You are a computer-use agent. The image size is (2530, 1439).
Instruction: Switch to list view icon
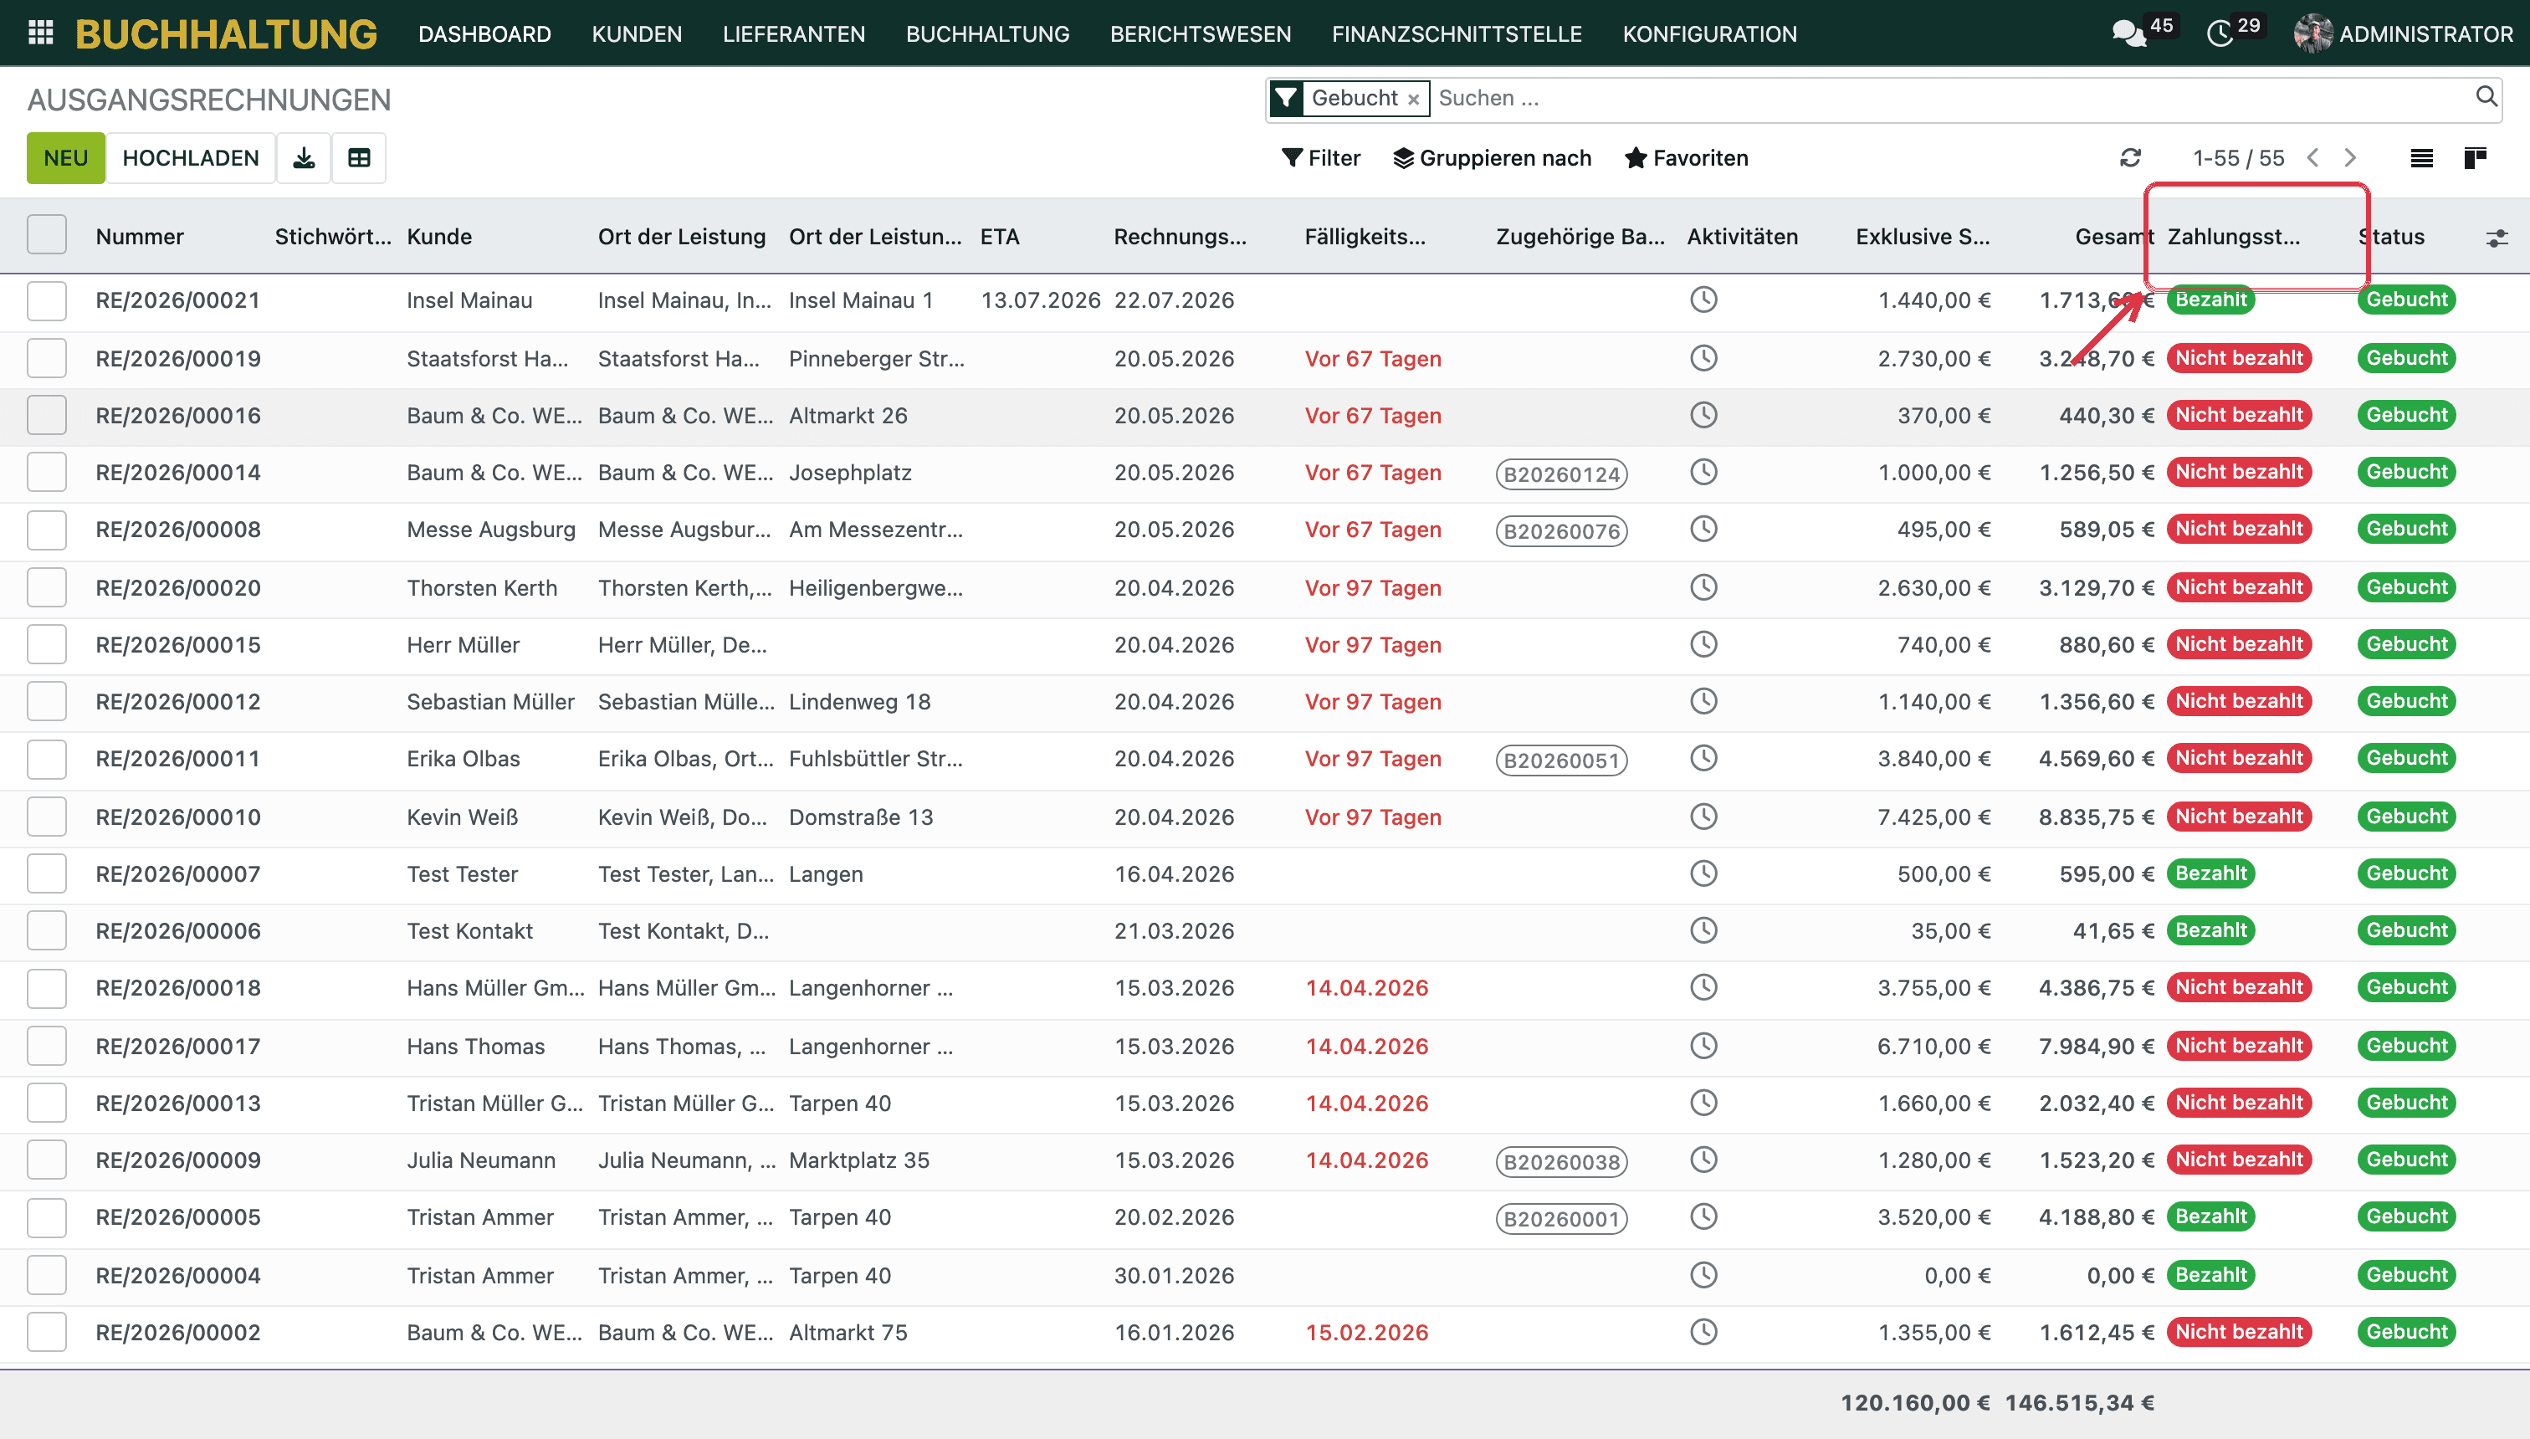[x=2421, y=158]
